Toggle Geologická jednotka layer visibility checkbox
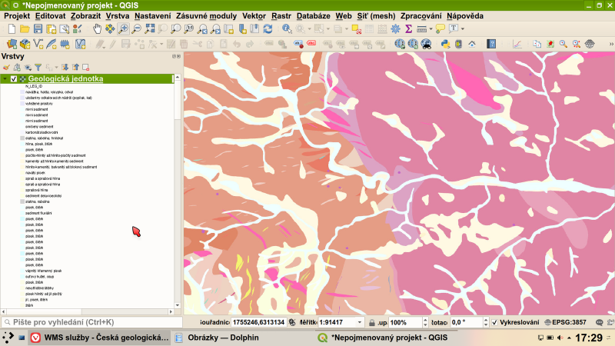Screen dimensions: 615x346 14,78
